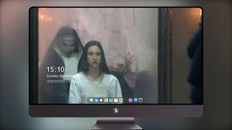Open the yellow Notes app in dock

(x=116, y=100)
